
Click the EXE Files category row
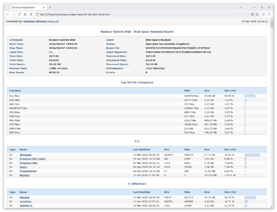point(137,100)
